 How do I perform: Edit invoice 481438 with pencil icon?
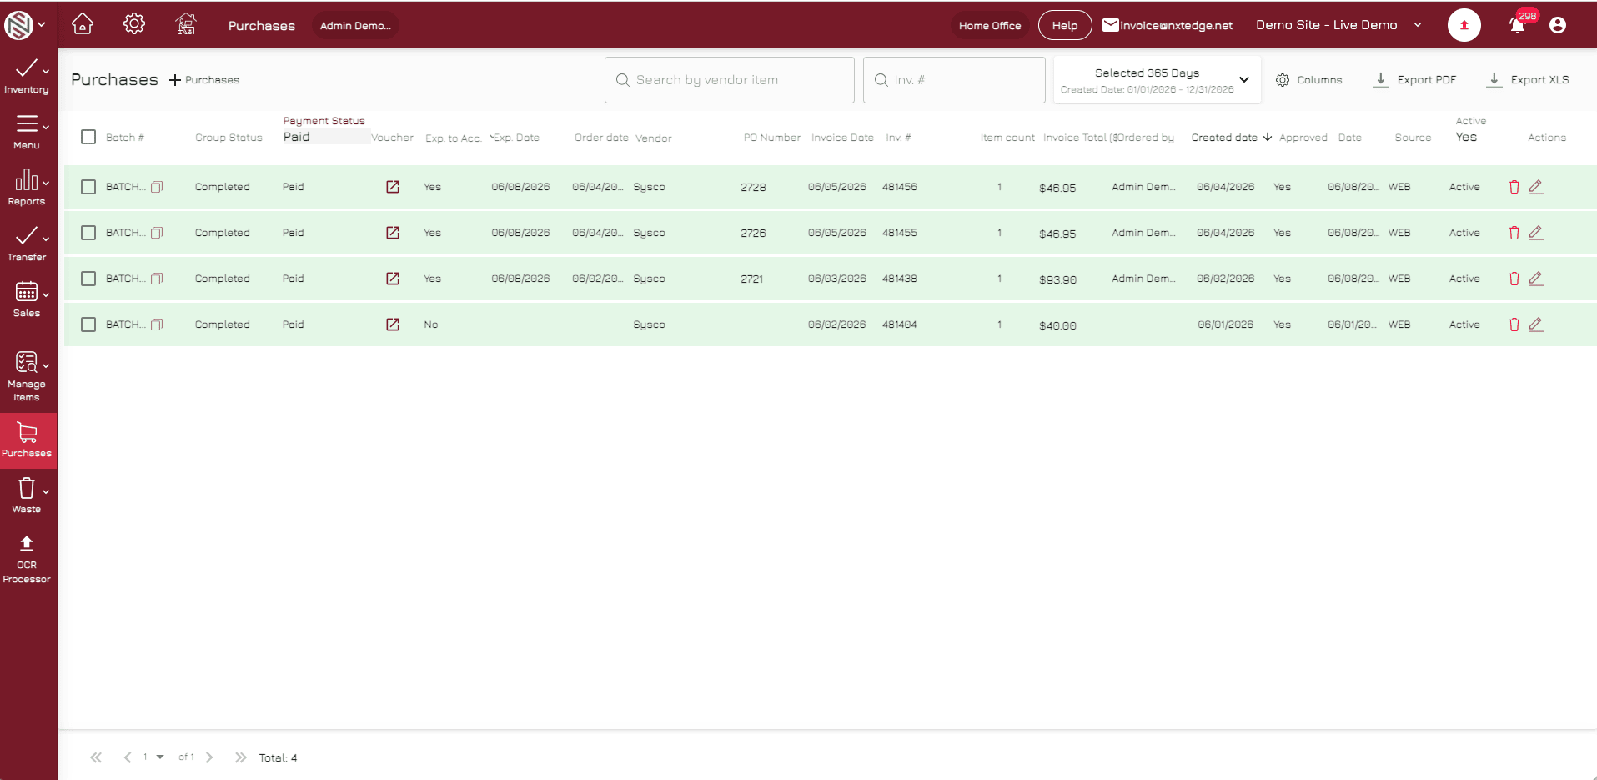(1536, 279)
